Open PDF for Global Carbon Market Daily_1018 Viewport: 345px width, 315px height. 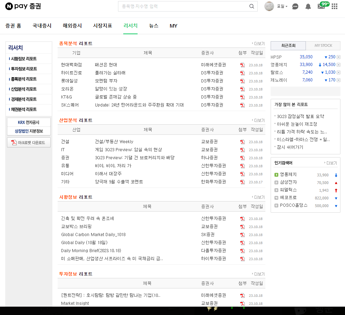242,235
